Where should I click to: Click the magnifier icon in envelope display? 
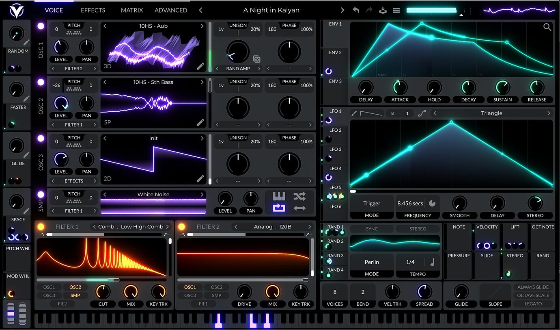[x=547, y=27]
